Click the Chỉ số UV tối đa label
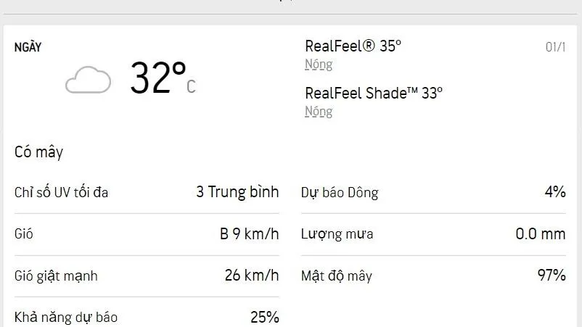The width and height of the screenshot is (582, 327). click(x=62, y=193)
